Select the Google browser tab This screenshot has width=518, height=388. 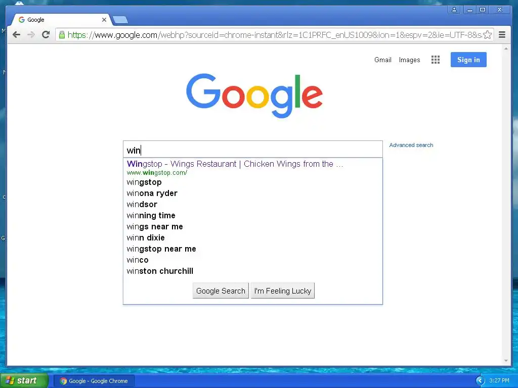[61, 20]
